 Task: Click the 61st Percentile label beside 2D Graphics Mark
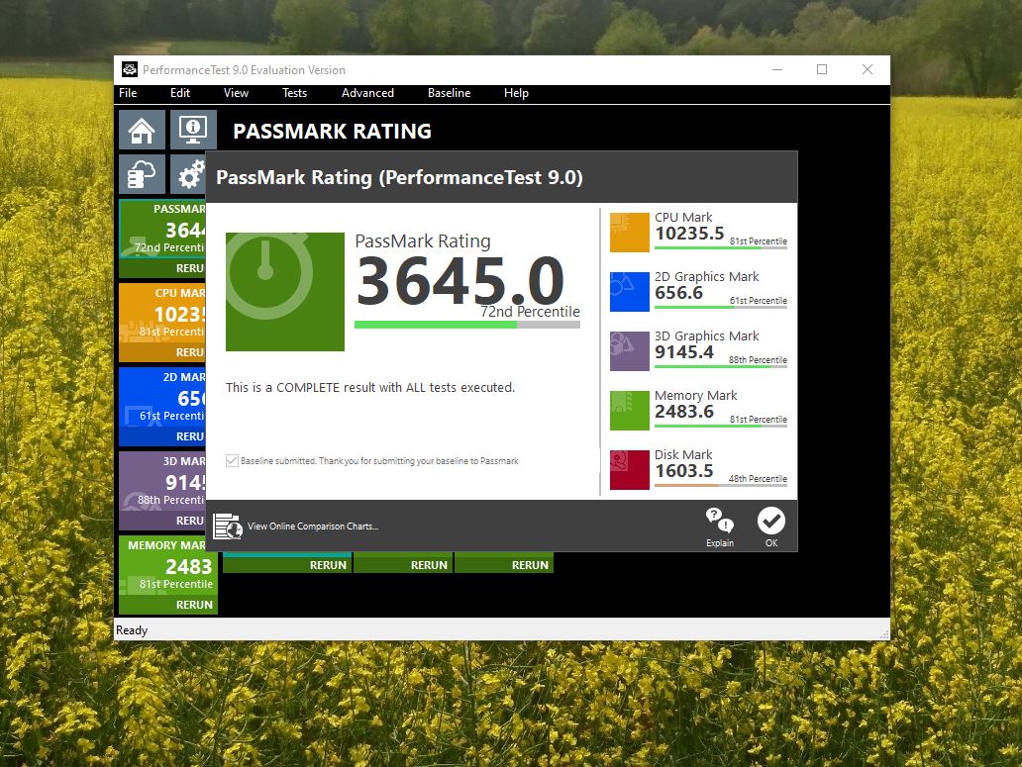[x=759, y=301]
